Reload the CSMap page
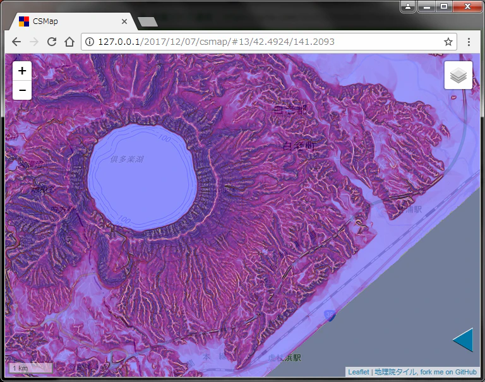This screenshot has width=485, height=382. pos(52,42)
